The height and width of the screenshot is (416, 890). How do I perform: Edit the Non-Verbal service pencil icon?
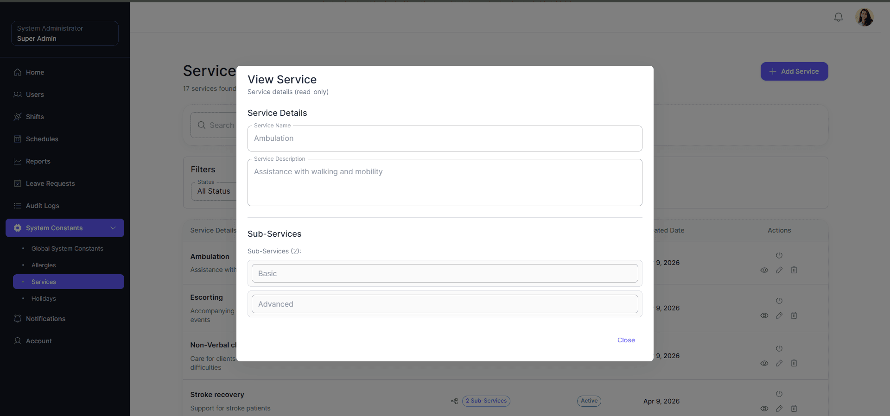tap(779, 363)
